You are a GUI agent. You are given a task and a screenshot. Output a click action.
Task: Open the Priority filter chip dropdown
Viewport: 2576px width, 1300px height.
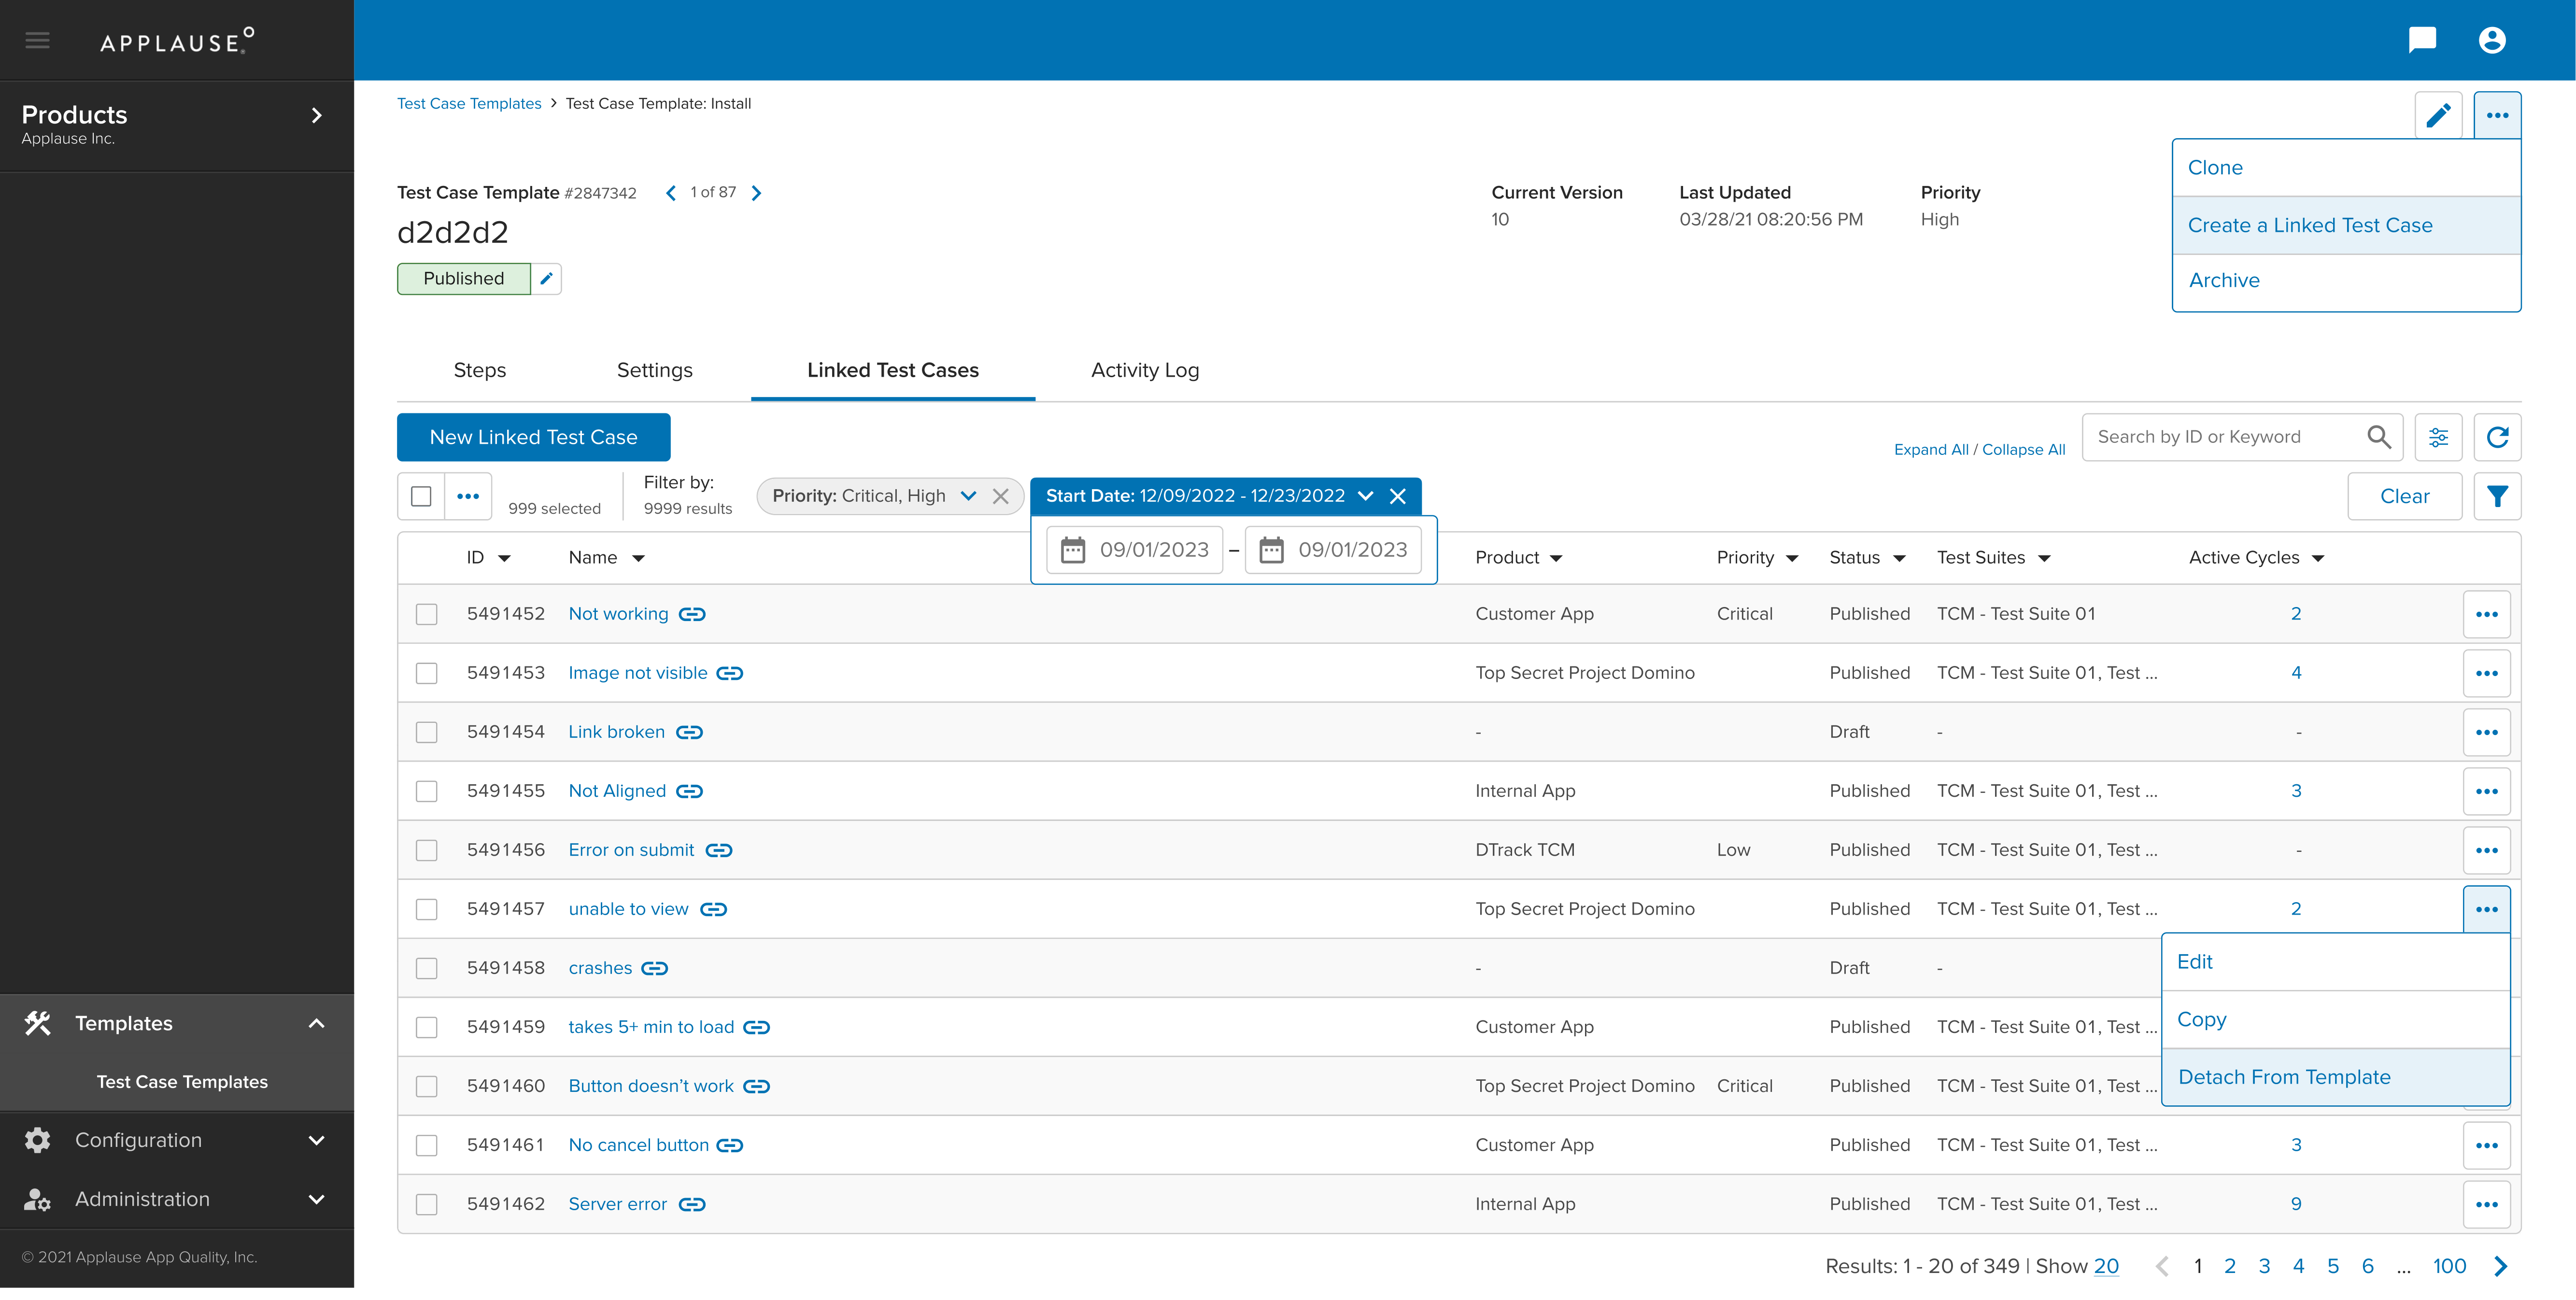[968, 496]
